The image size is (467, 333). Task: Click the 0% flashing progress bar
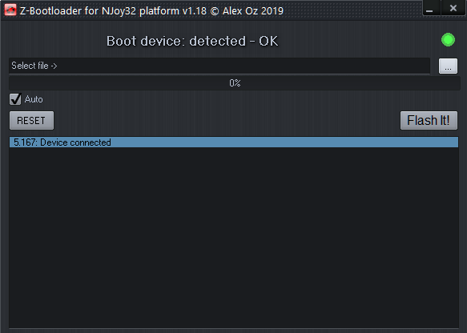(235, 83)
